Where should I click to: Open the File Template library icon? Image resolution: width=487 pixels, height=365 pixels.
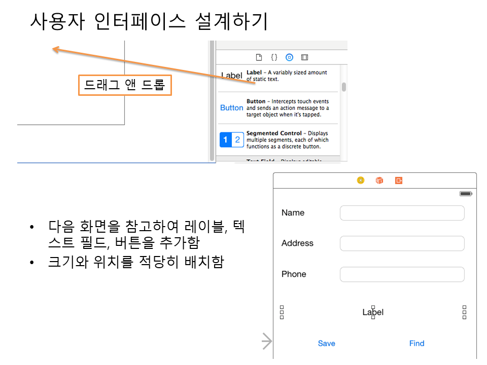point(259,57)
